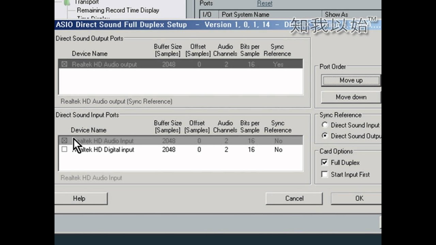Select Realtek HD Audio output row name
Image resolution: width=436 pixels, height=245 pixels.
pos(104,64)
